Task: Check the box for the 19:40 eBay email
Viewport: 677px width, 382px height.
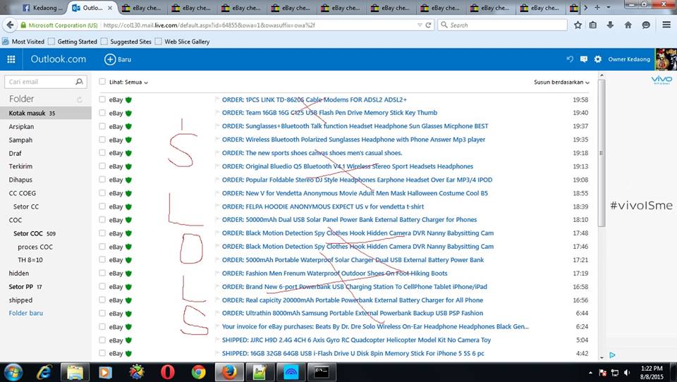Action: point(102,113)
